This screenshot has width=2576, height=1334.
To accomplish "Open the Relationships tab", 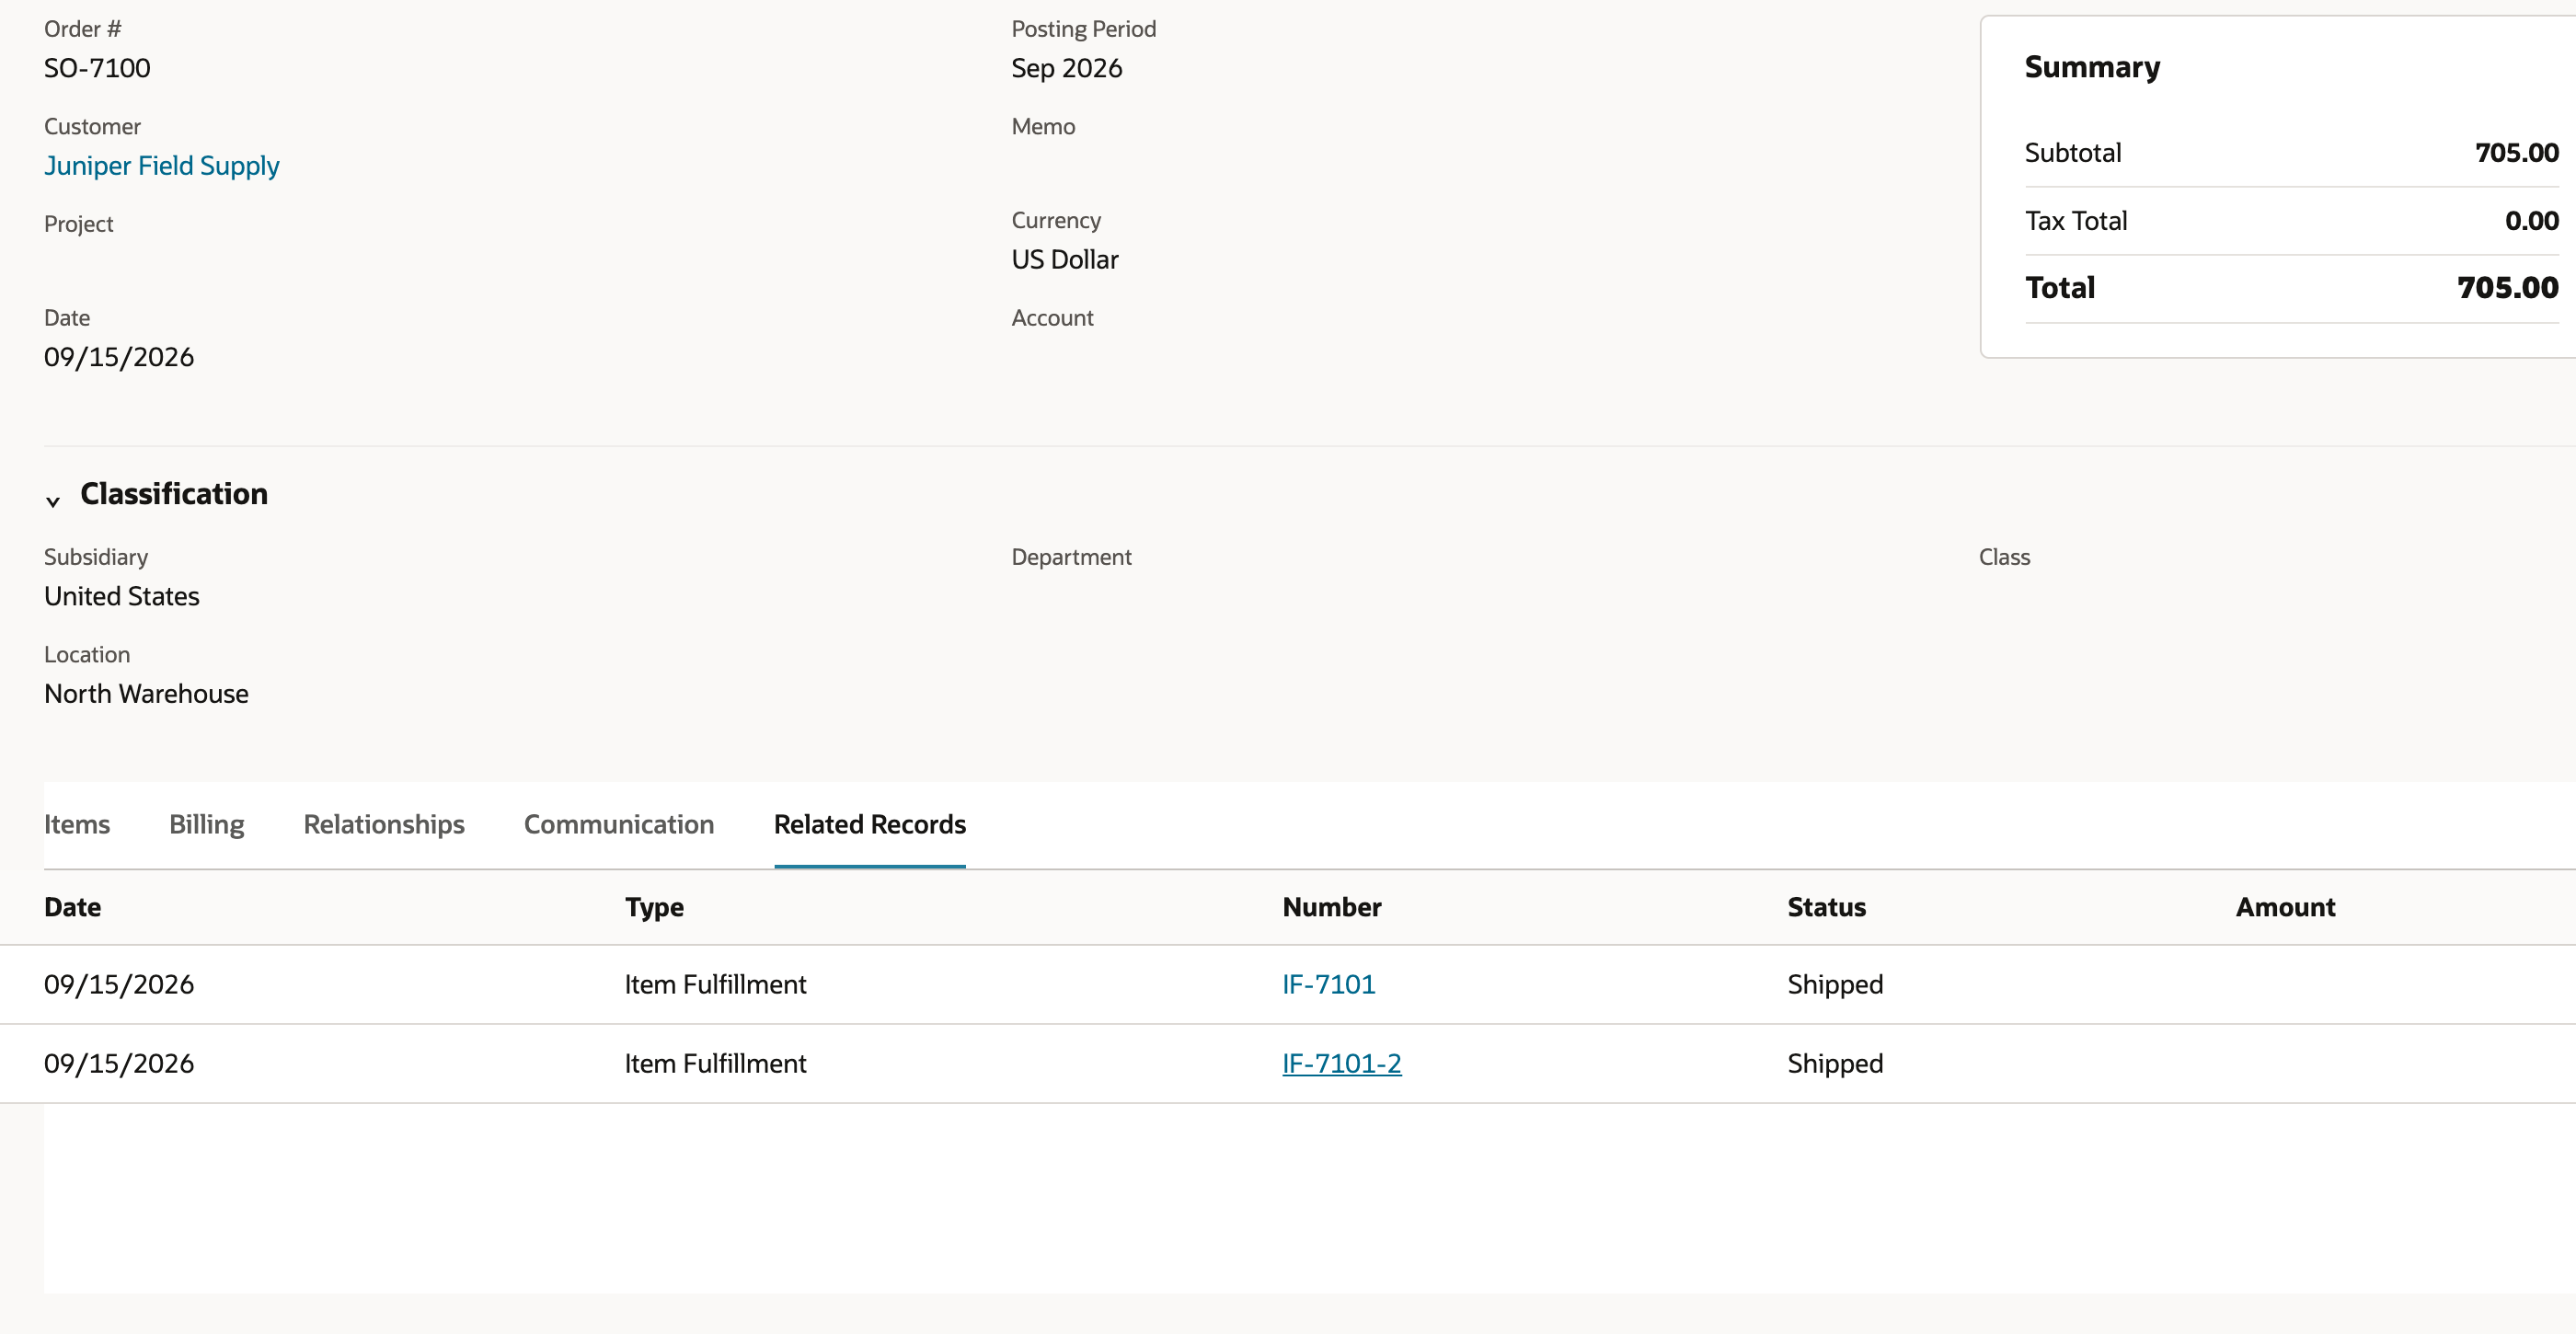I will (384, 824).
